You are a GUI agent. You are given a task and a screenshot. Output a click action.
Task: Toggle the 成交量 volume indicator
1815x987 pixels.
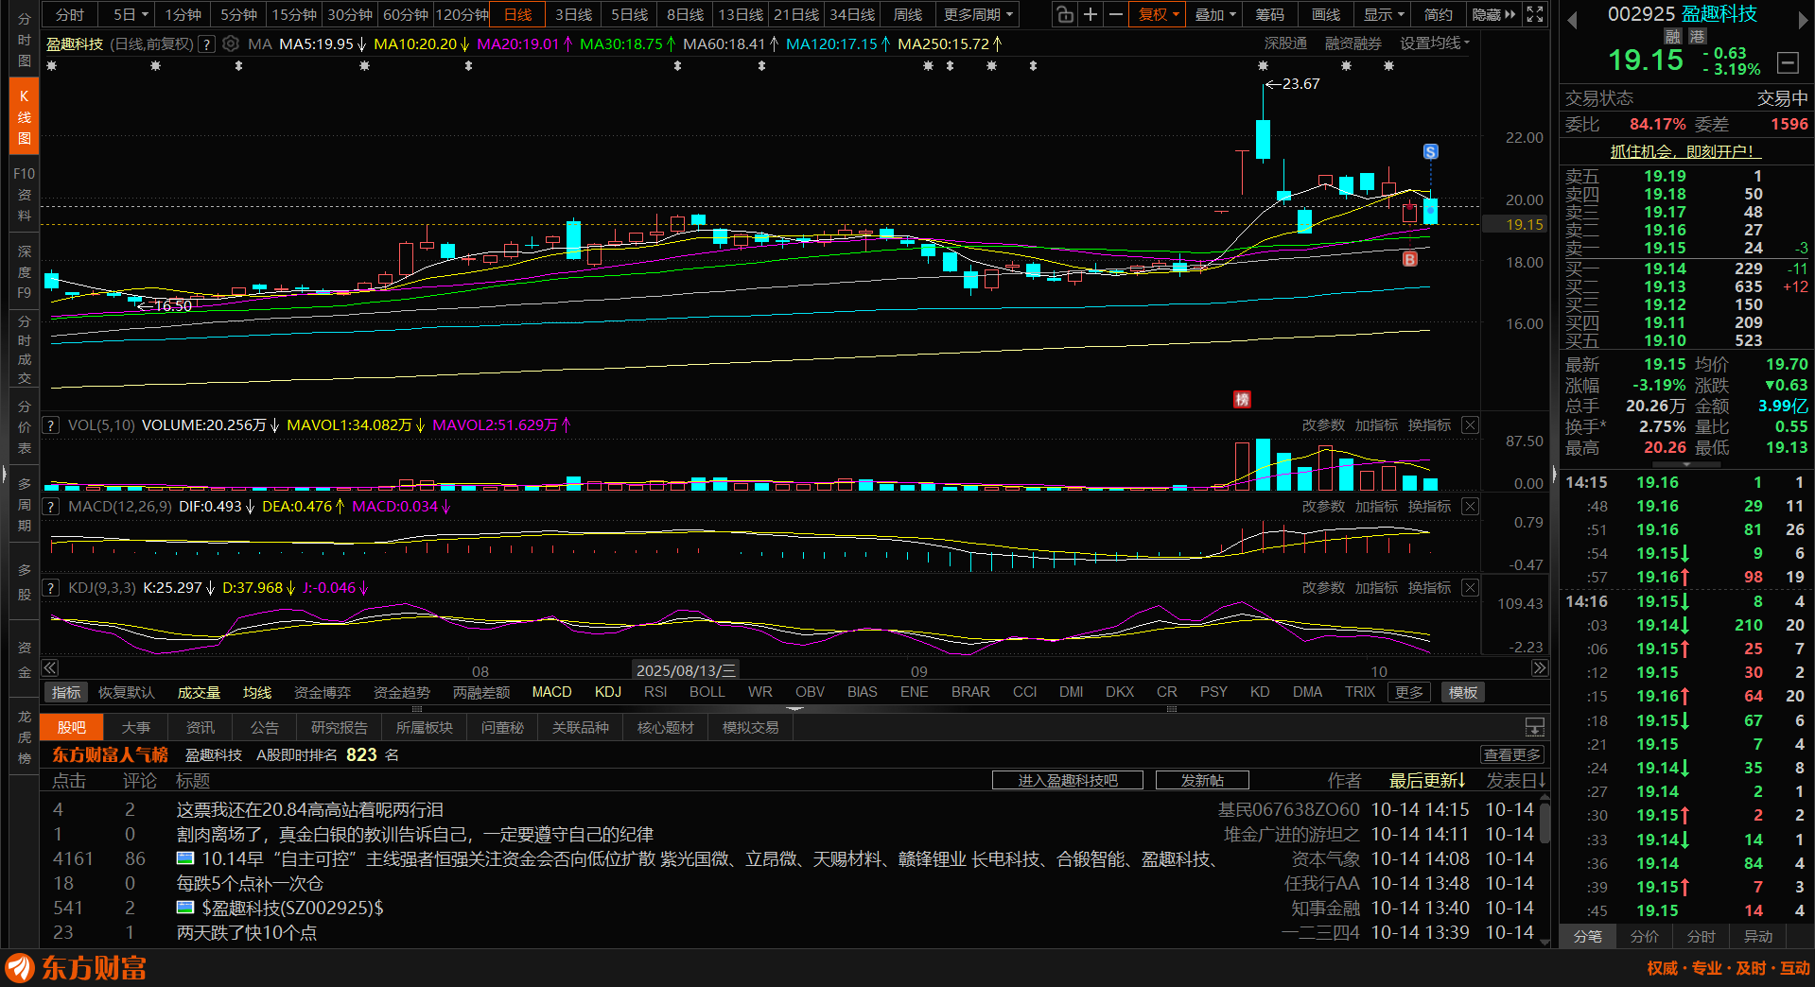tap(199, 692)
